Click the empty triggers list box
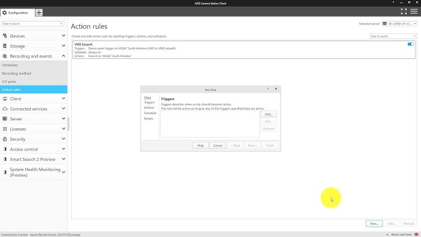Image resolution: width=421 pixels, height=237 pixels. (x=210, y=125)
